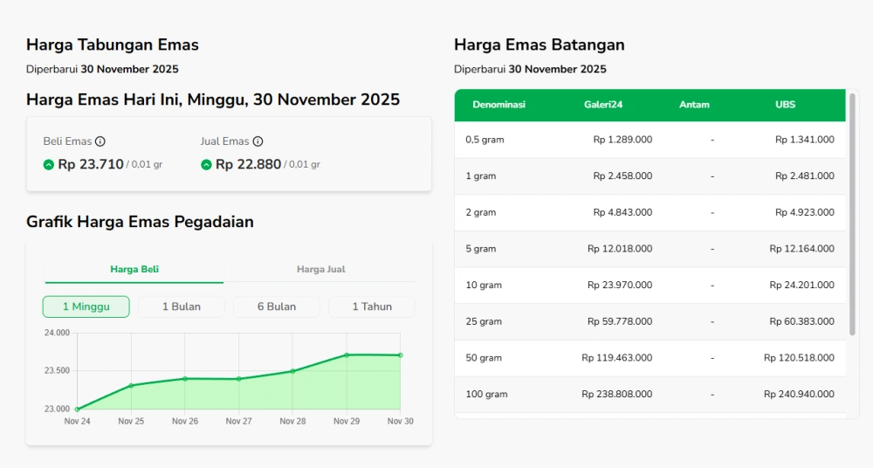Click the 0,5 gram row label
The width and height of the screenshot is (873, 468).
click(x=485, y=140)
